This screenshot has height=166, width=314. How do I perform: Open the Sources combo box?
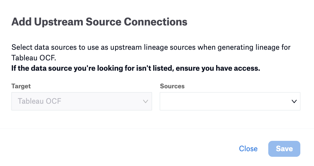coord(230,101)
